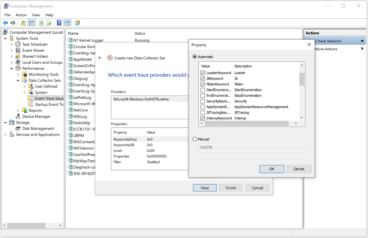Click the grey Forward arrow in the toolbar
This screenshot has width=368, height=238.
[x=13, y=23]
